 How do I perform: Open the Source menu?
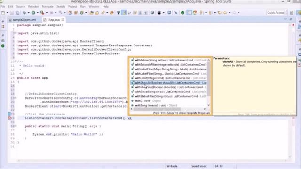coord(21,6)
